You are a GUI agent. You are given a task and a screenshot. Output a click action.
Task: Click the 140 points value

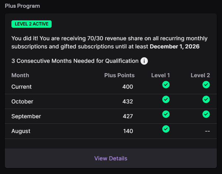tap(128, 131)
